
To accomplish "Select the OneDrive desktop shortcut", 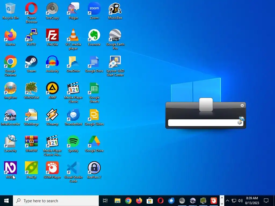I will tap(73, 64).
